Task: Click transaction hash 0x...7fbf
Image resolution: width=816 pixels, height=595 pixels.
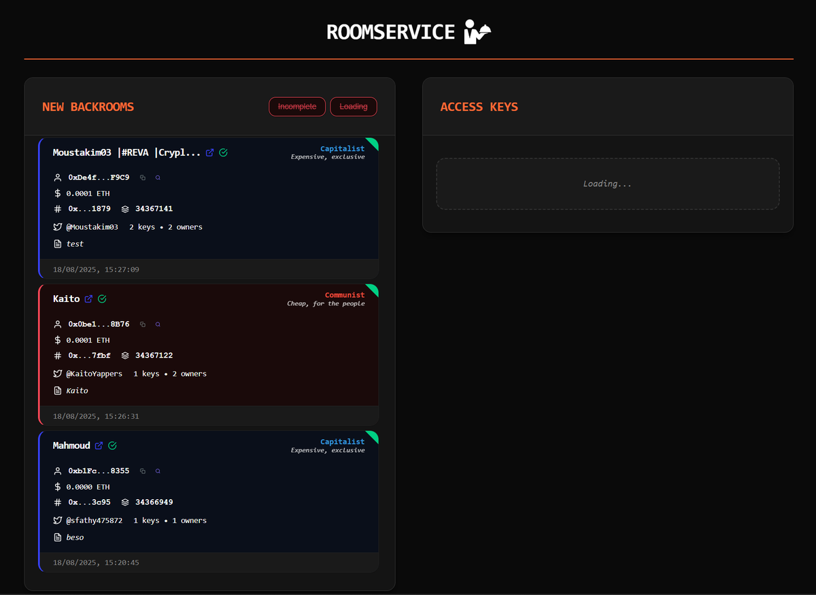Action: coord(89,356)
